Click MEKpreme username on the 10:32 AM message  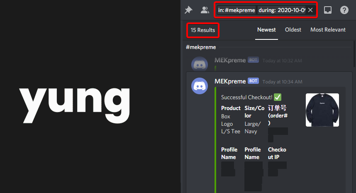tap(230, 60)
